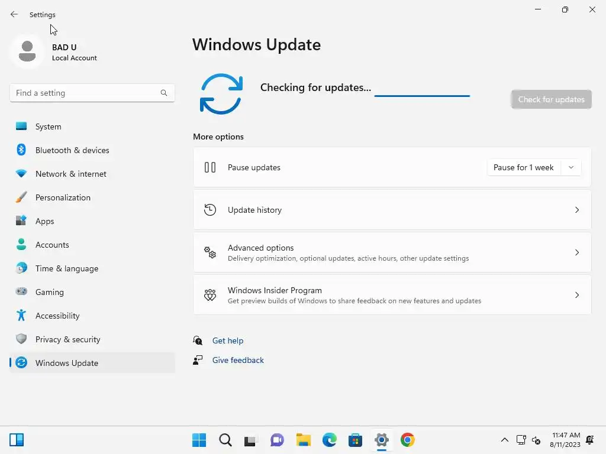Click the Check for updates button
606x454 pixels.
click(x=551, y=99)
